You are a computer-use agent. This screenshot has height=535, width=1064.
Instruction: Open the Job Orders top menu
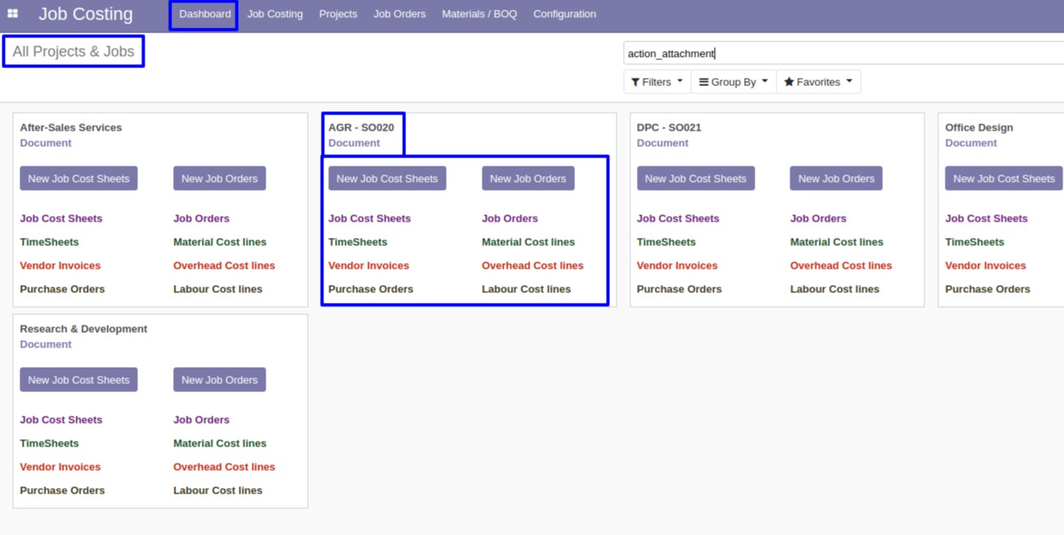click(x=400, y=14)
